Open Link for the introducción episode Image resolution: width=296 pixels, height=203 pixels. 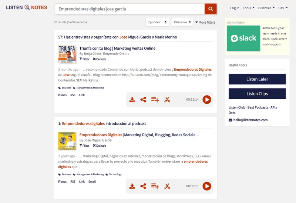(x=82, y=182)
